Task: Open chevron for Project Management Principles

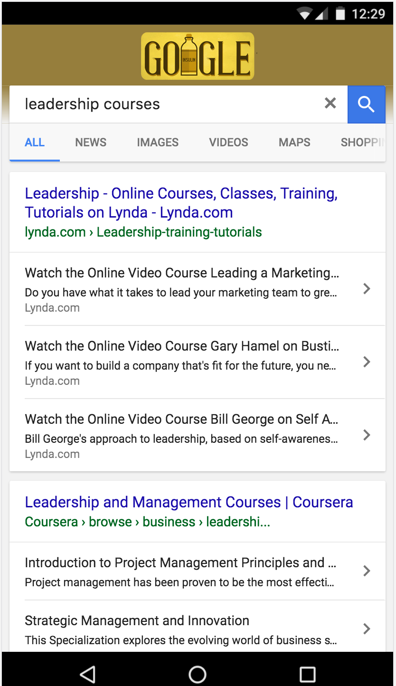Action: 366,571
